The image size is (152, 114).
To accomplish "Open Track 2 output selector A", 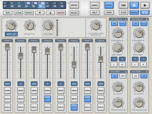I will coord(21,84).
